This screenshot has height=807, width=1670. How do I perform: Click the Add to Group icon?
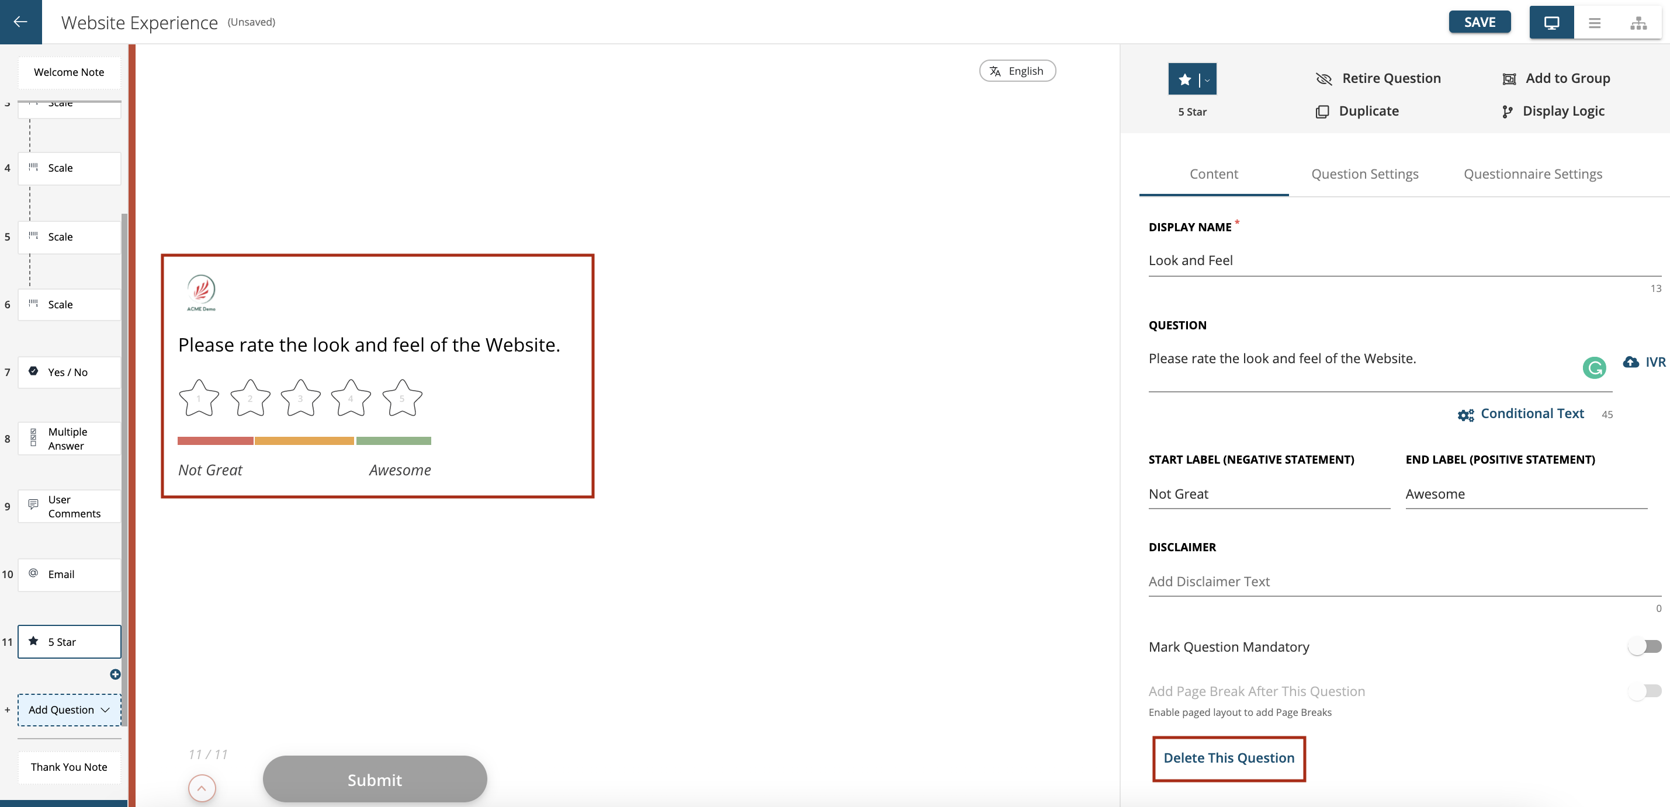(x=1509, y=78)
